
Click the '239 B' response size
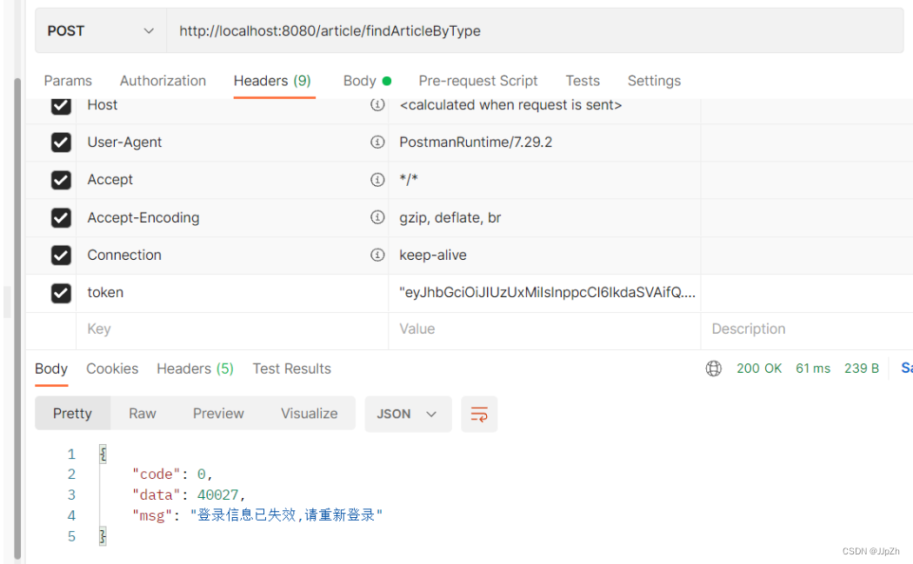pyautogui.click(x=861, y=368)
